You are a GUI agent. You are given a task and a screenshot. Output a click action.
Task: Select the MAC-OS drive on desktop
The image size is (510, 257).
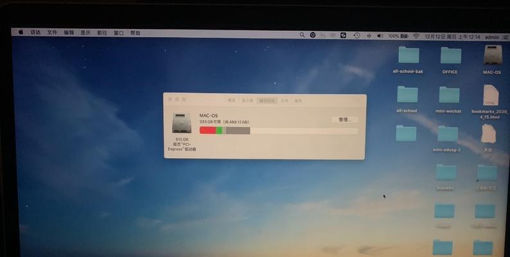click(492, 60)
